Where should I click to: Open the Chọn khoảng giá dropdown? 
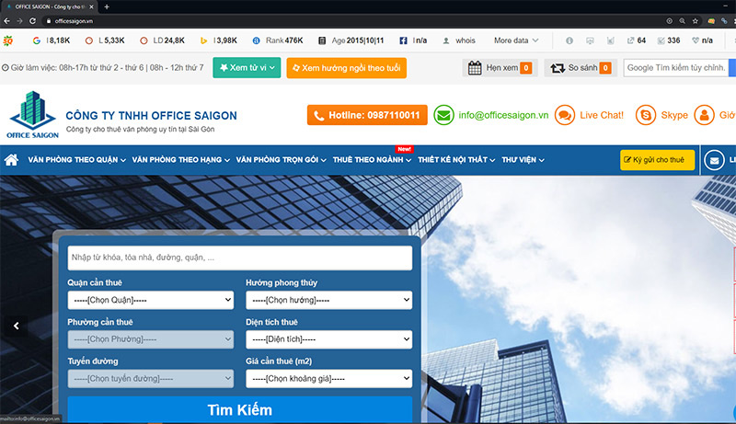[329, 379]
